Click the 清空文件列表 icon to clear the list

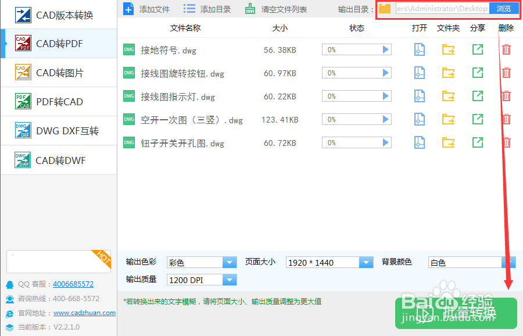(250, 8)
